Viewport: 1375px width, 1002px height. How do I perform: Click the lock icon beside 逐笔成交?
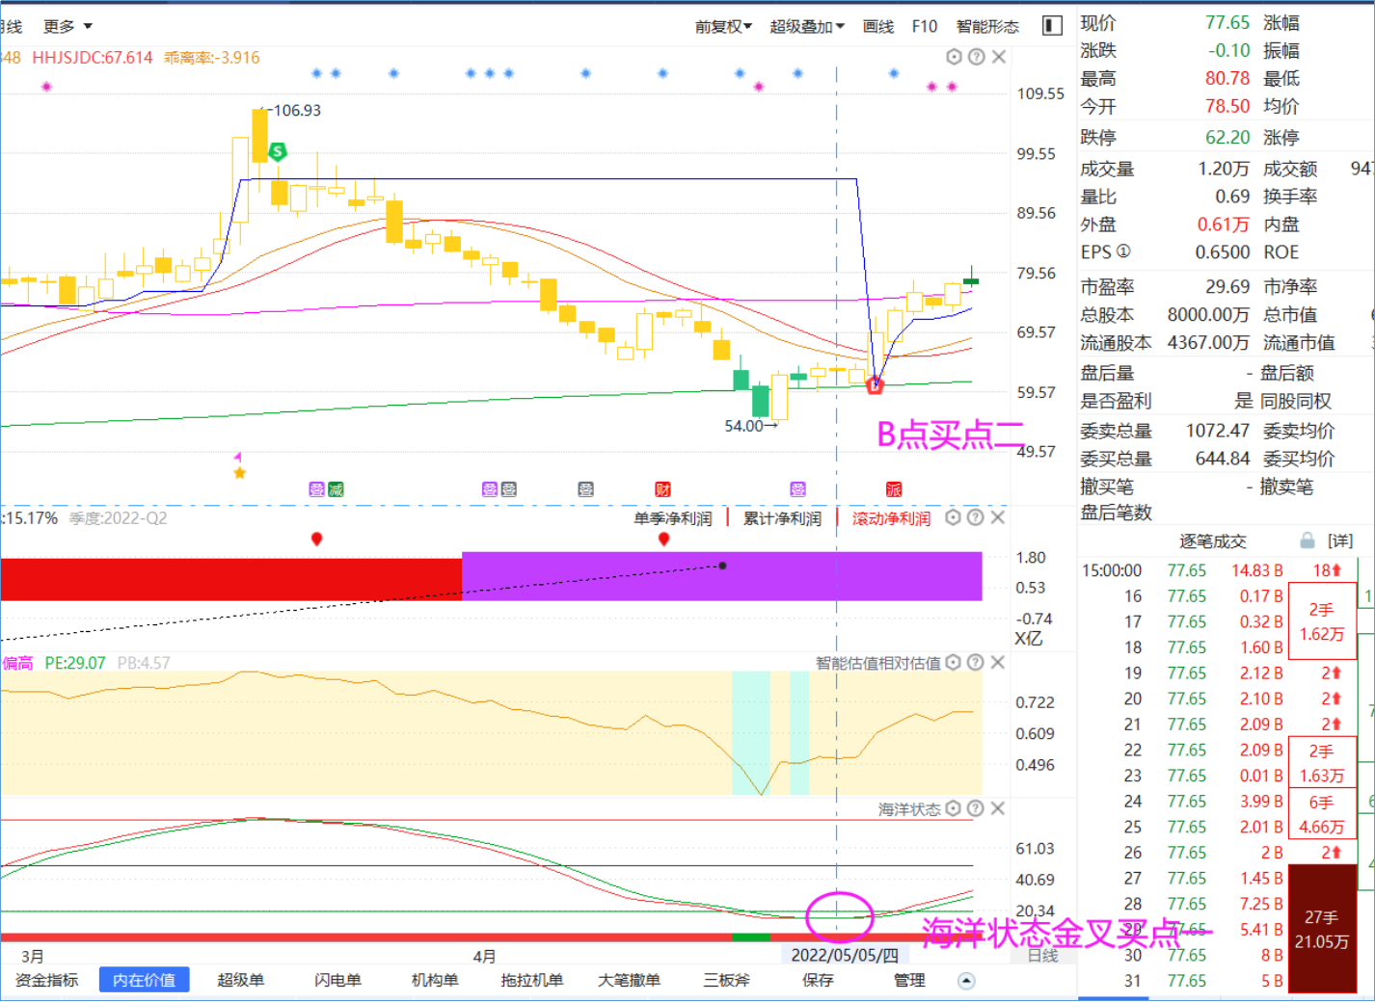(1308, 541)
